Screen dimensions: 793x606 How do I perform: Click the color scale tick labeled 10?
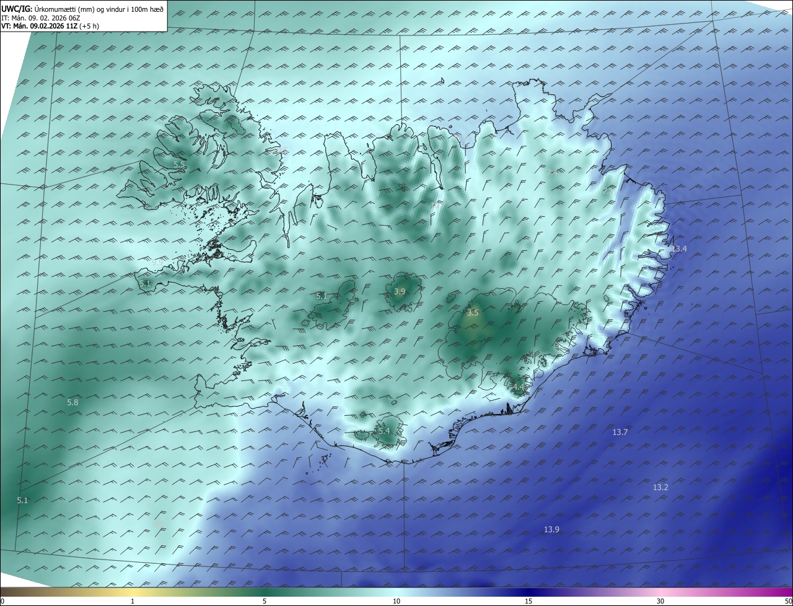tap(396, 601)
